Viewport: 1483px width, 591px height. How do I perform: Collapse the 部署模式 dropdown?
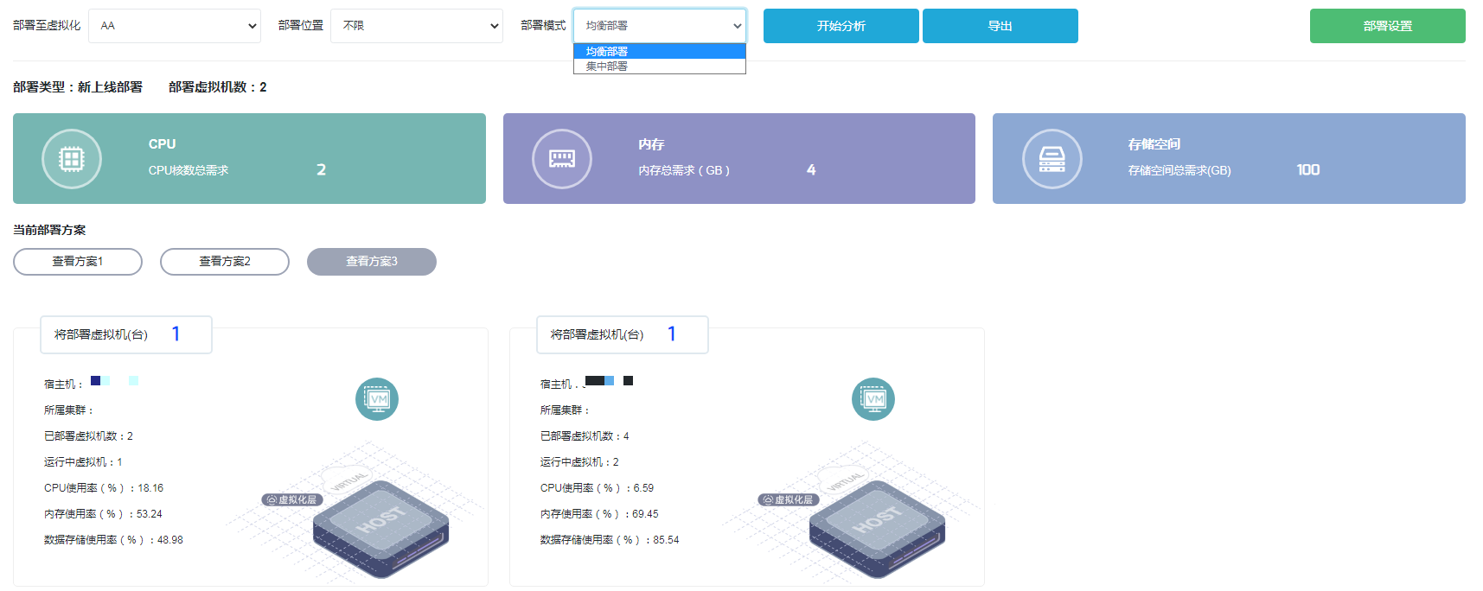(x=659, y=26)
